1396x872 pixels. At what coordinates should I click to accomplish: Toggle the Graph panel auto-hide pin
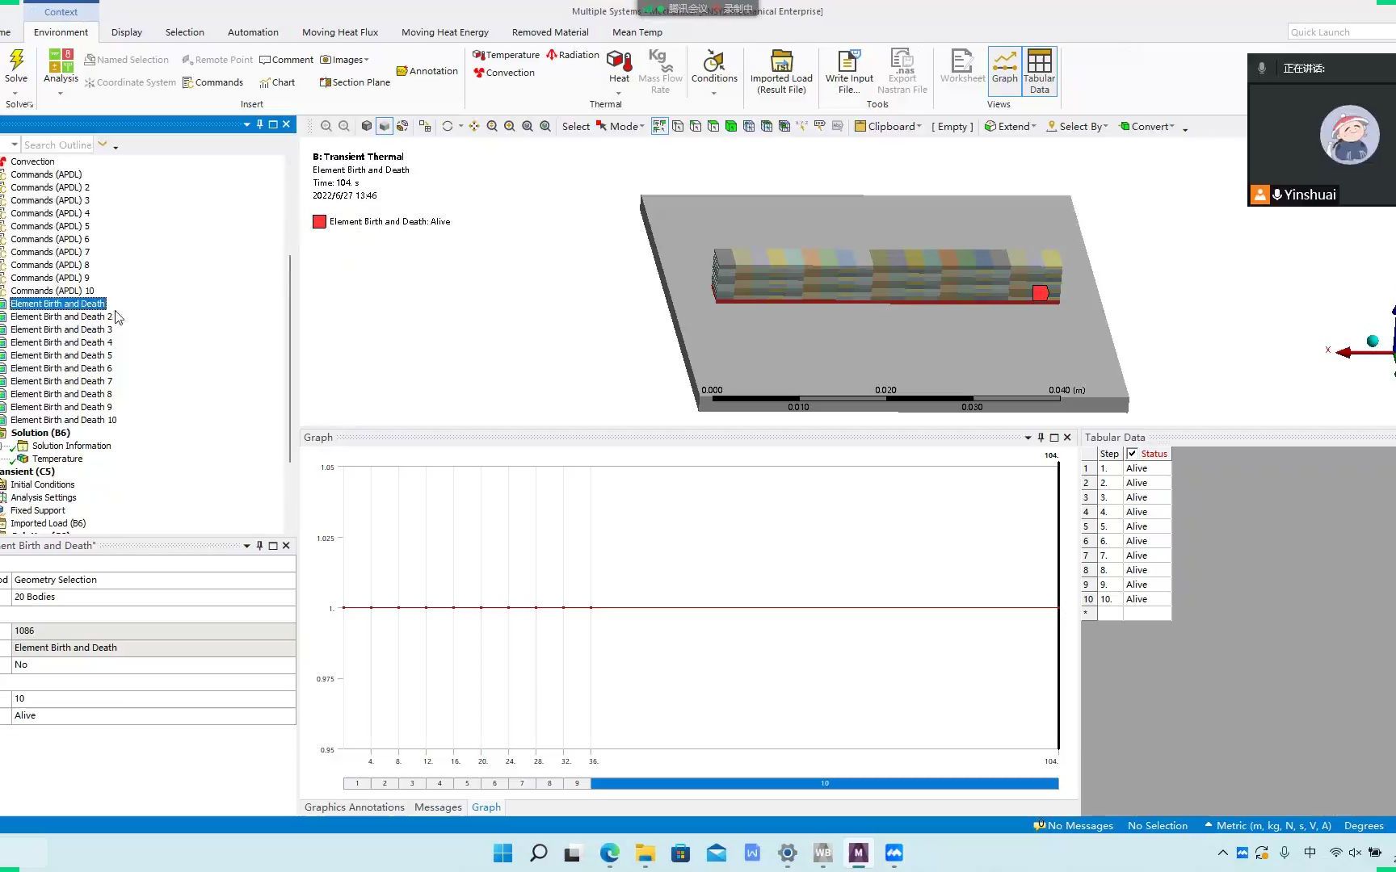pos(1041,438)
